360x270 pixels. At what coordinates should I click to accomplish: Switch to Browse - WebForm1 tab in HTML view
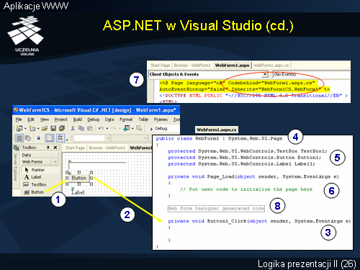pyautogui.click(x=192, y=66)
